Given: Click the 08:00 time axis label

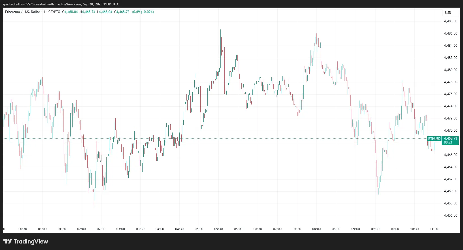Looking at the screenshot, I should (x=316, y=229).
